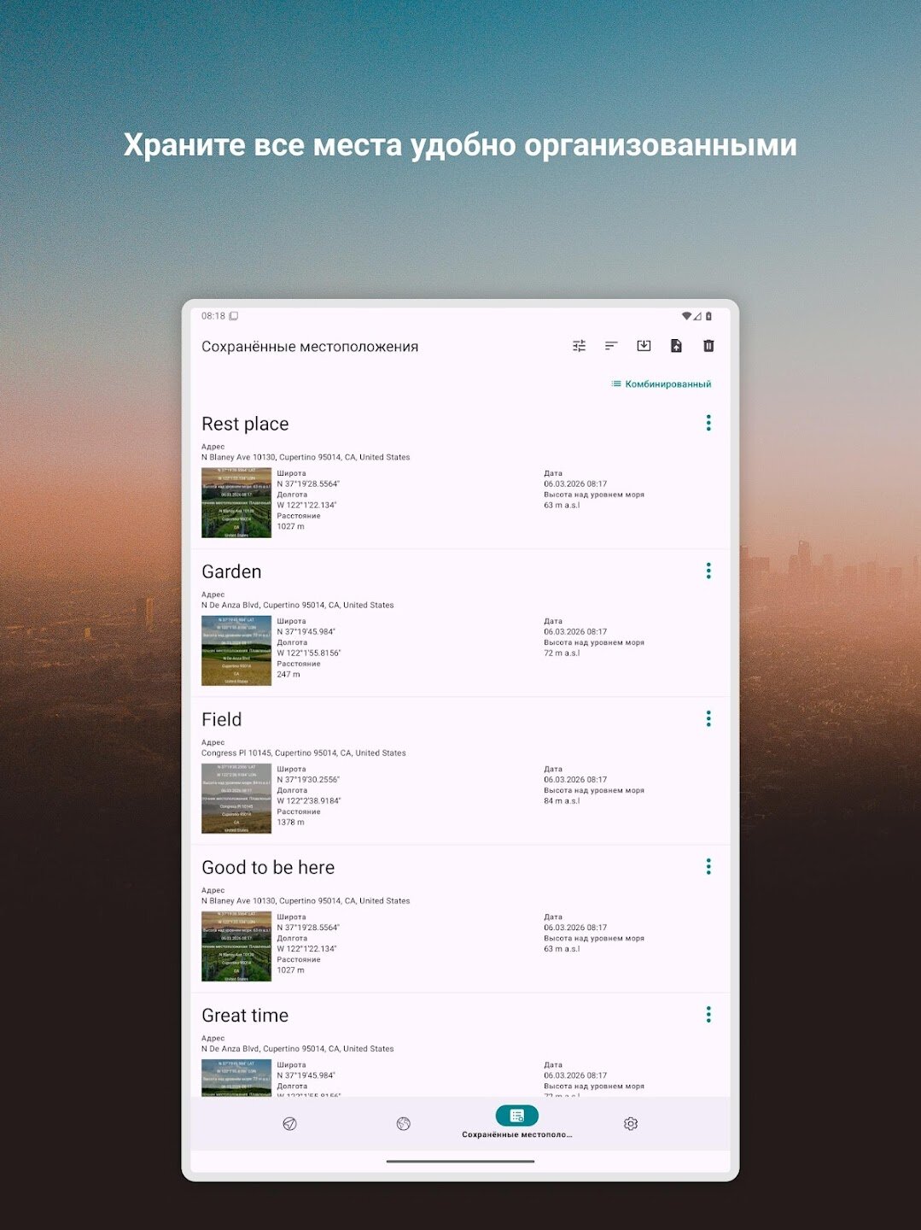This screenshot has width=921, height=1230.
Task: Open the three-dot menu for Rest place
Action: pyautogui.click(x=708, y=423)
